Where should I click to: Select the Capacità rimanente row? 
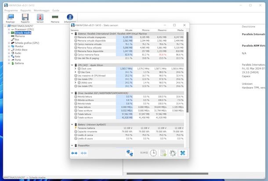[x=129, y=132]
